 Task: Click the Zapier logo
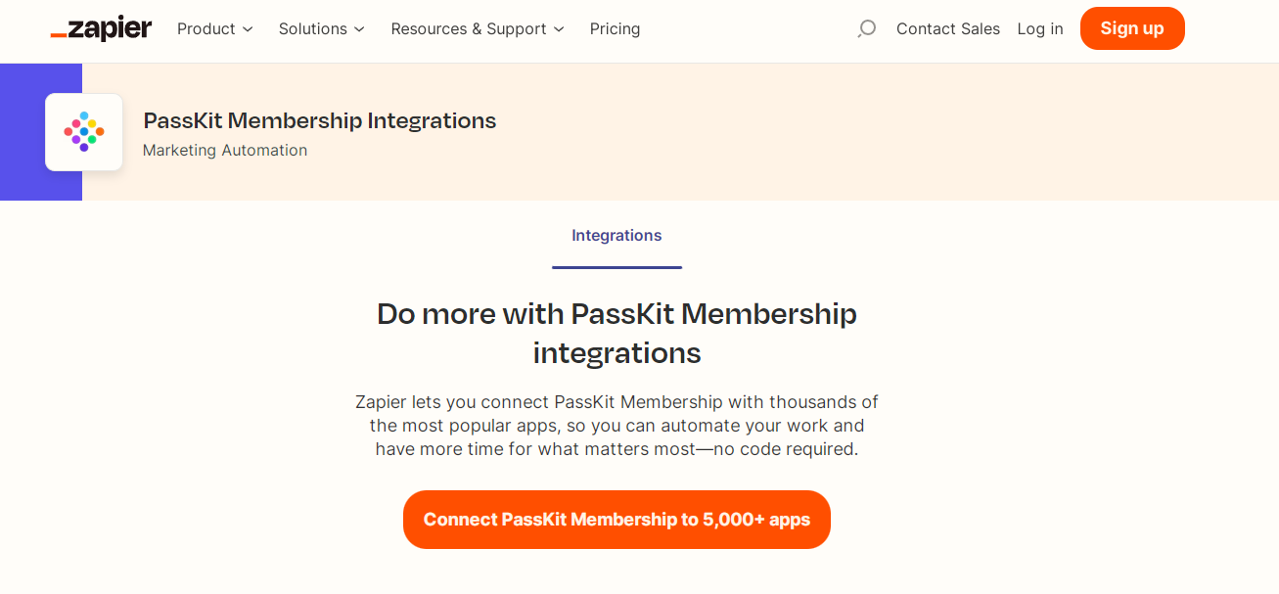(x=101, y=28)
